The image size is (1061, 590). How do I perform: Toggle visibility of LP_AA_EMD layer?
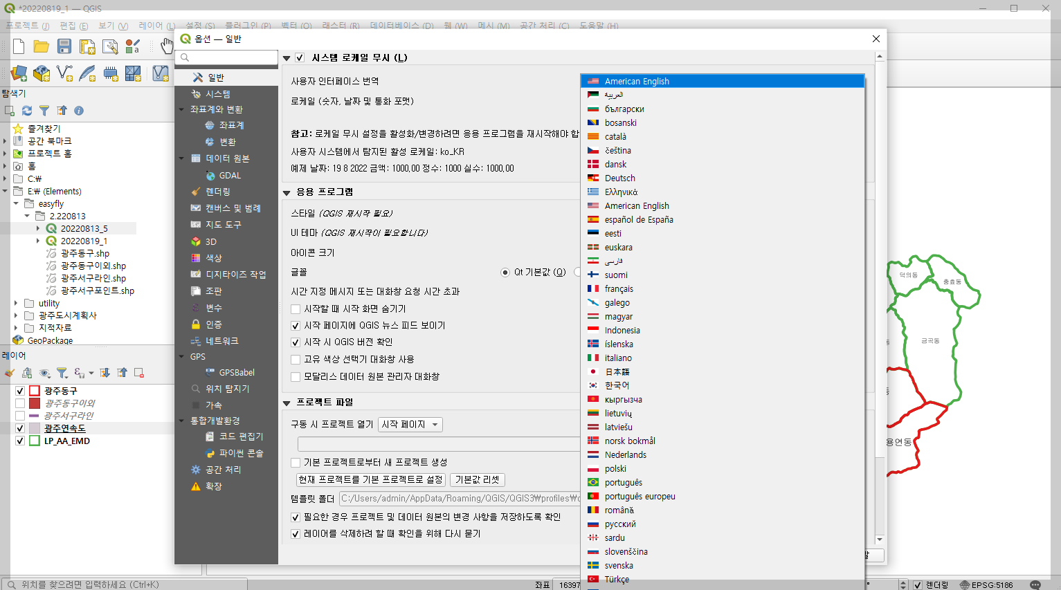(20, 441)
